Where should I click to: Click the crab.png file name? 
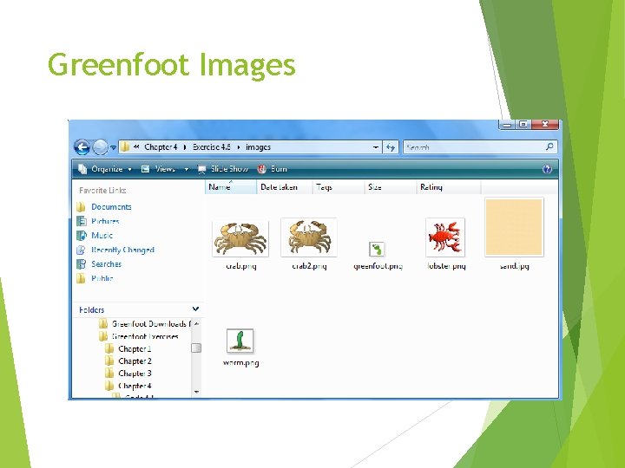pos(240,266)
